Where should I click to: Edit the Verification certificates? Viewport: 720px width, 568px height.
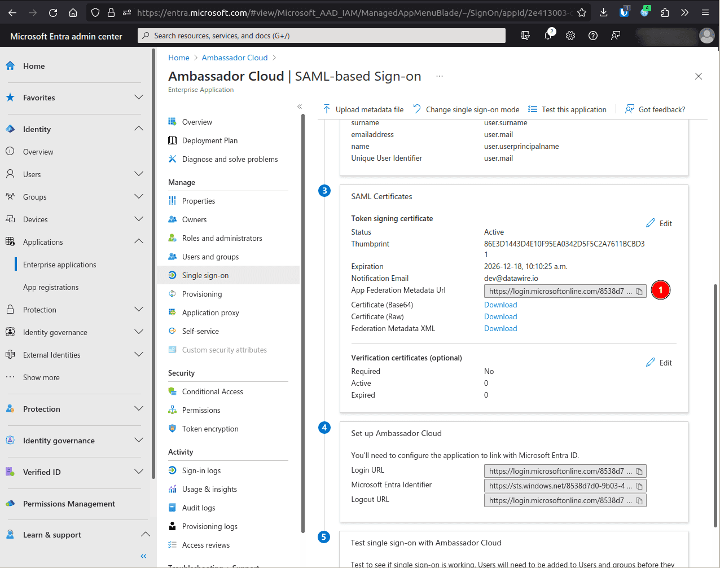(x=659, y=363)
